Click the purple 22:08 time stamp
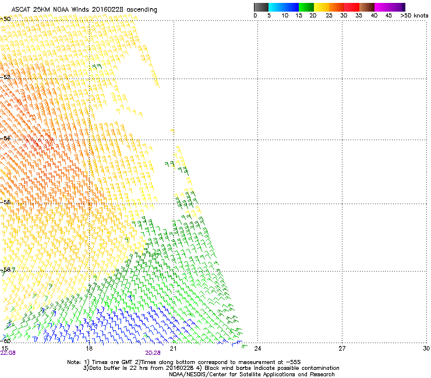The height and width of the screenshot is (378, 431). click(x=8, y=353)
